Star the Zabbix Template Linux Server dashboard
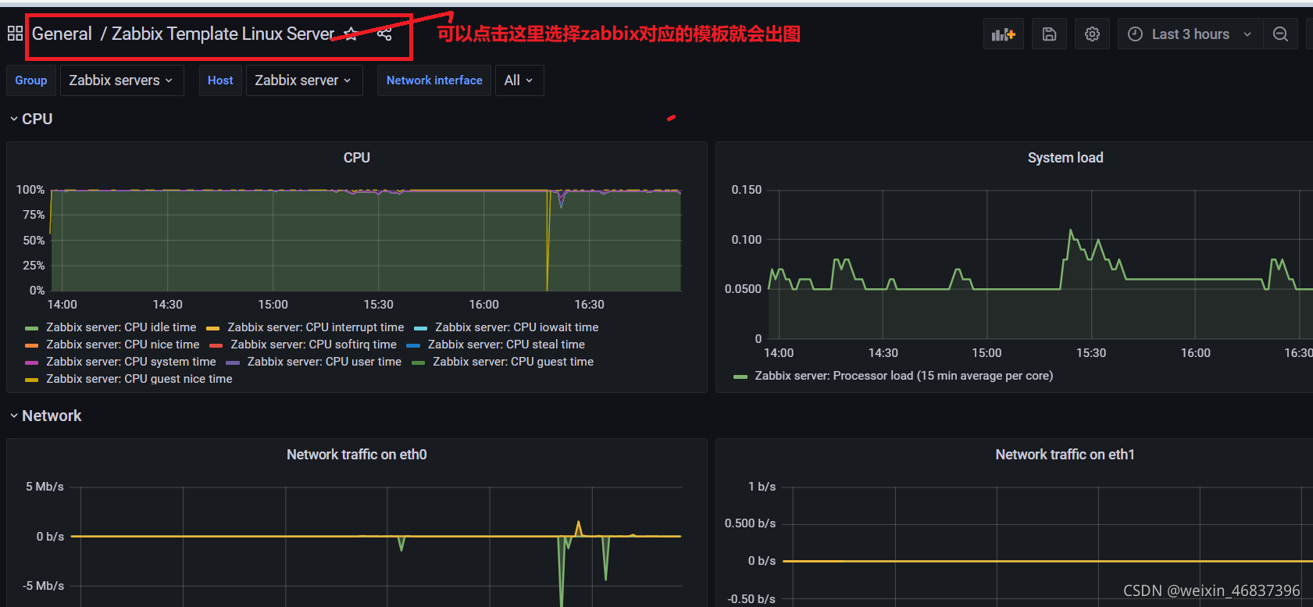Viewport: 1313px width, 607px height. pos(351,34)
